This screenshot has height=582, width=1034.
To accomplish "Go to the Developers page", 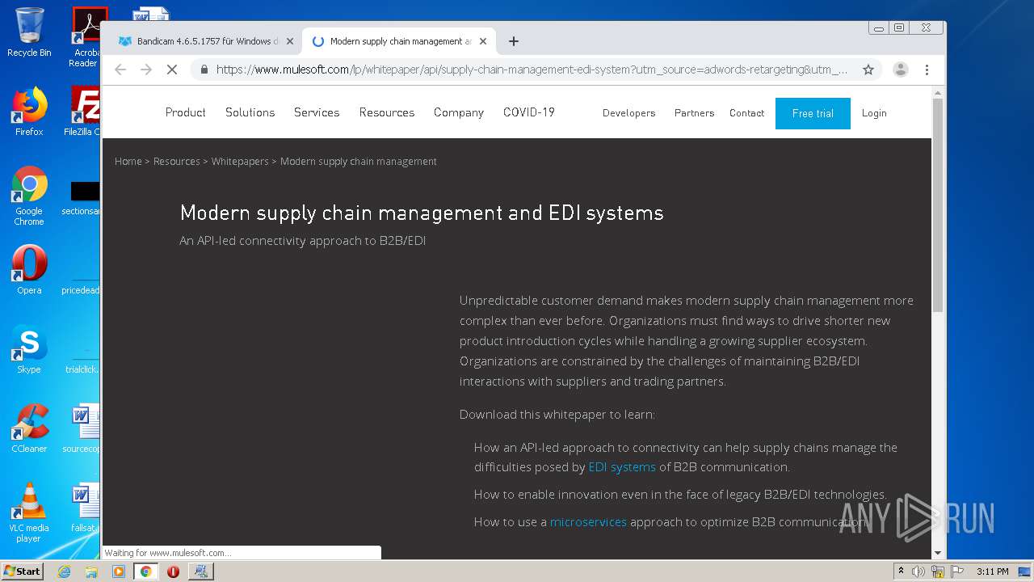I will [629, 113].
